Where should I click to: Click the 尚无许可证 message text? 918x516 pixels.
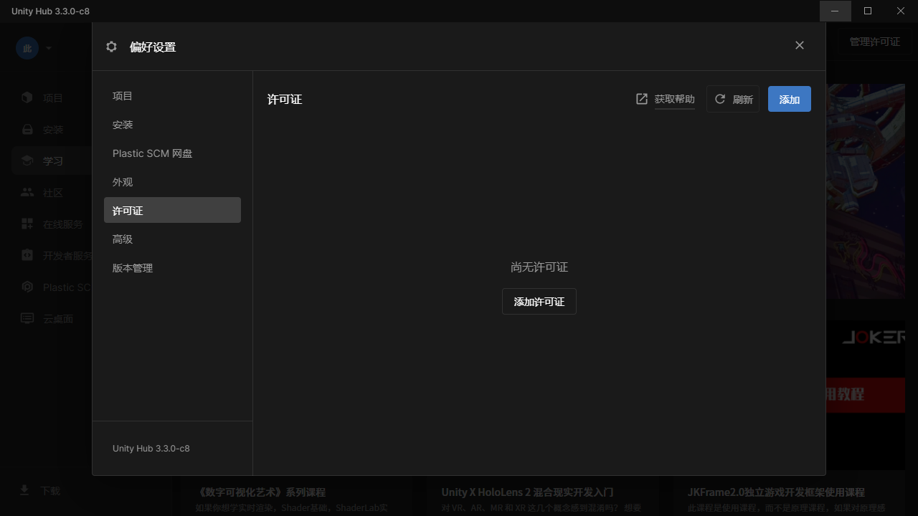tap(539, 267)
